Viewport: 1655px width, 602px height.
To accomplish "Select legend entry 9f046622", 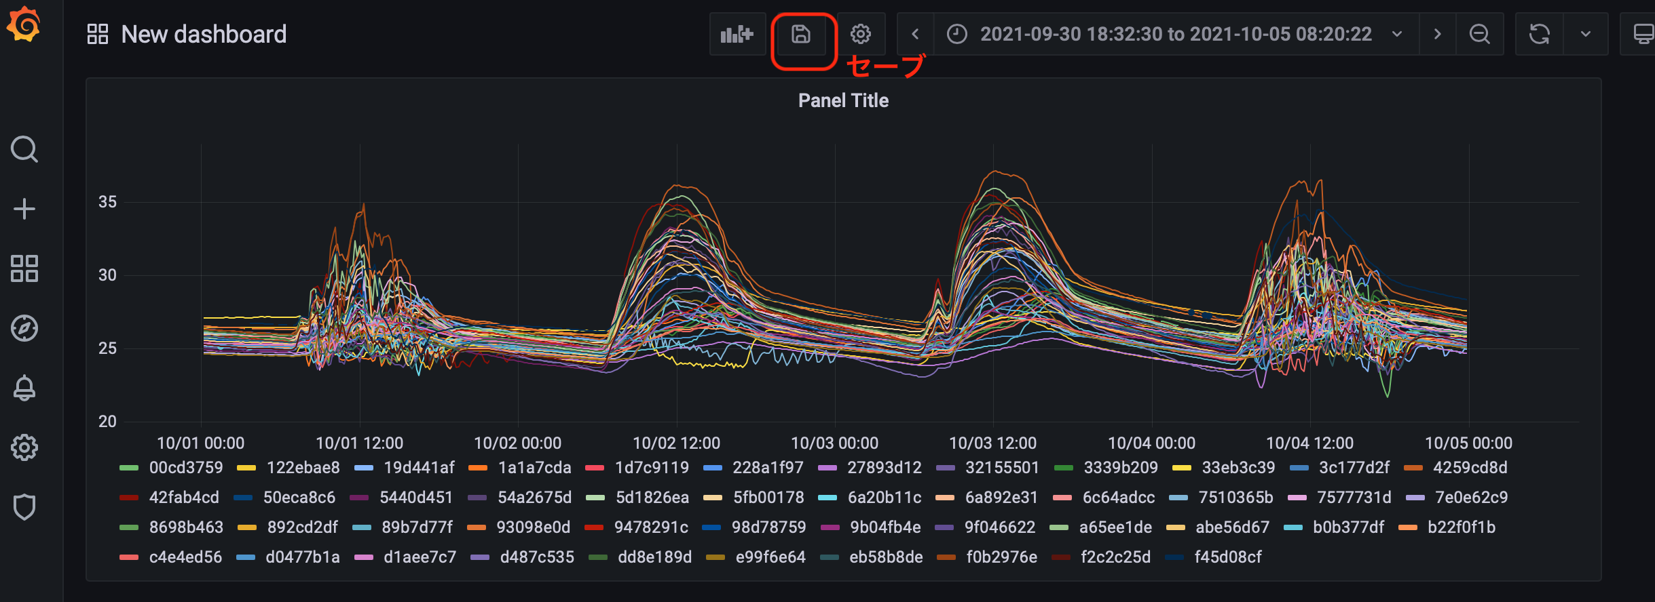I will point(1000,527).
